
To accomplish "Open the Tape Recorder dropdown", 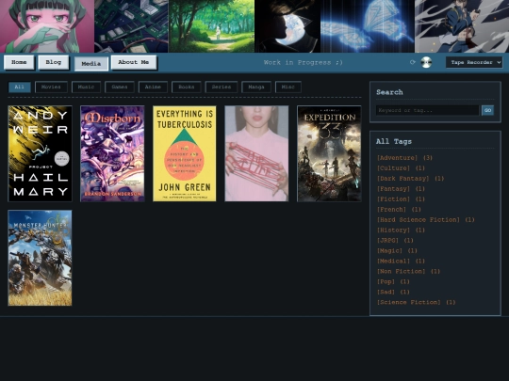I will [x=474, y=62].
